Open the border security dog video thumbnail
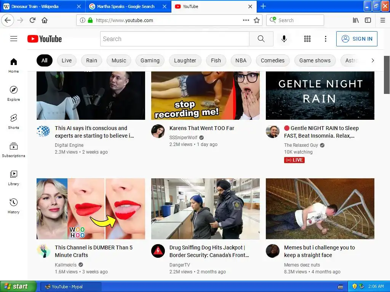390x292 pixels. [x=205, y=209]
